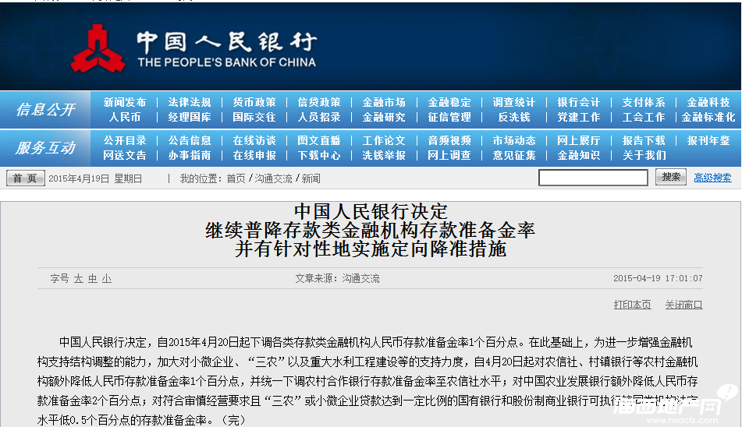Open the 反洗钱 link
Viewport: 742px width, 427px height.
coord(514,117)
